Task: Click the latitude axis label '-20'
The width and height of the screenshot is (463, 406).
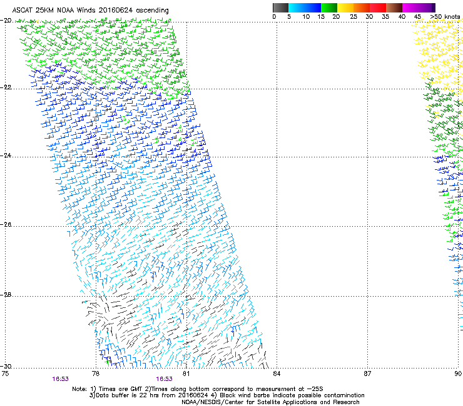Action: tap(6, 21)
